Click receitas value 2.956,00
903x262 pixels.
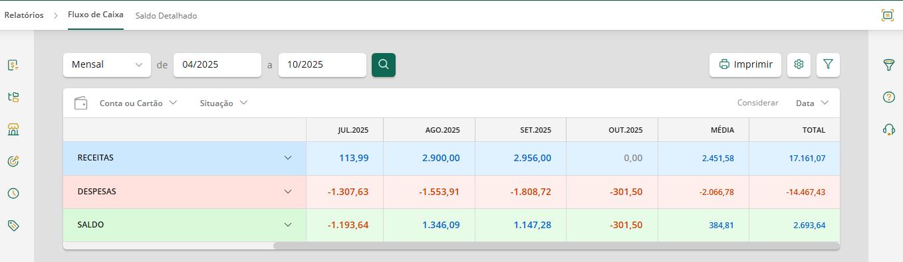[532, 158]
